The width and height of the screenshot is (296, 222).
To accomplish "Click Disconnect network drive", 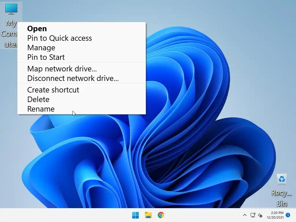I will click(82, 78).
